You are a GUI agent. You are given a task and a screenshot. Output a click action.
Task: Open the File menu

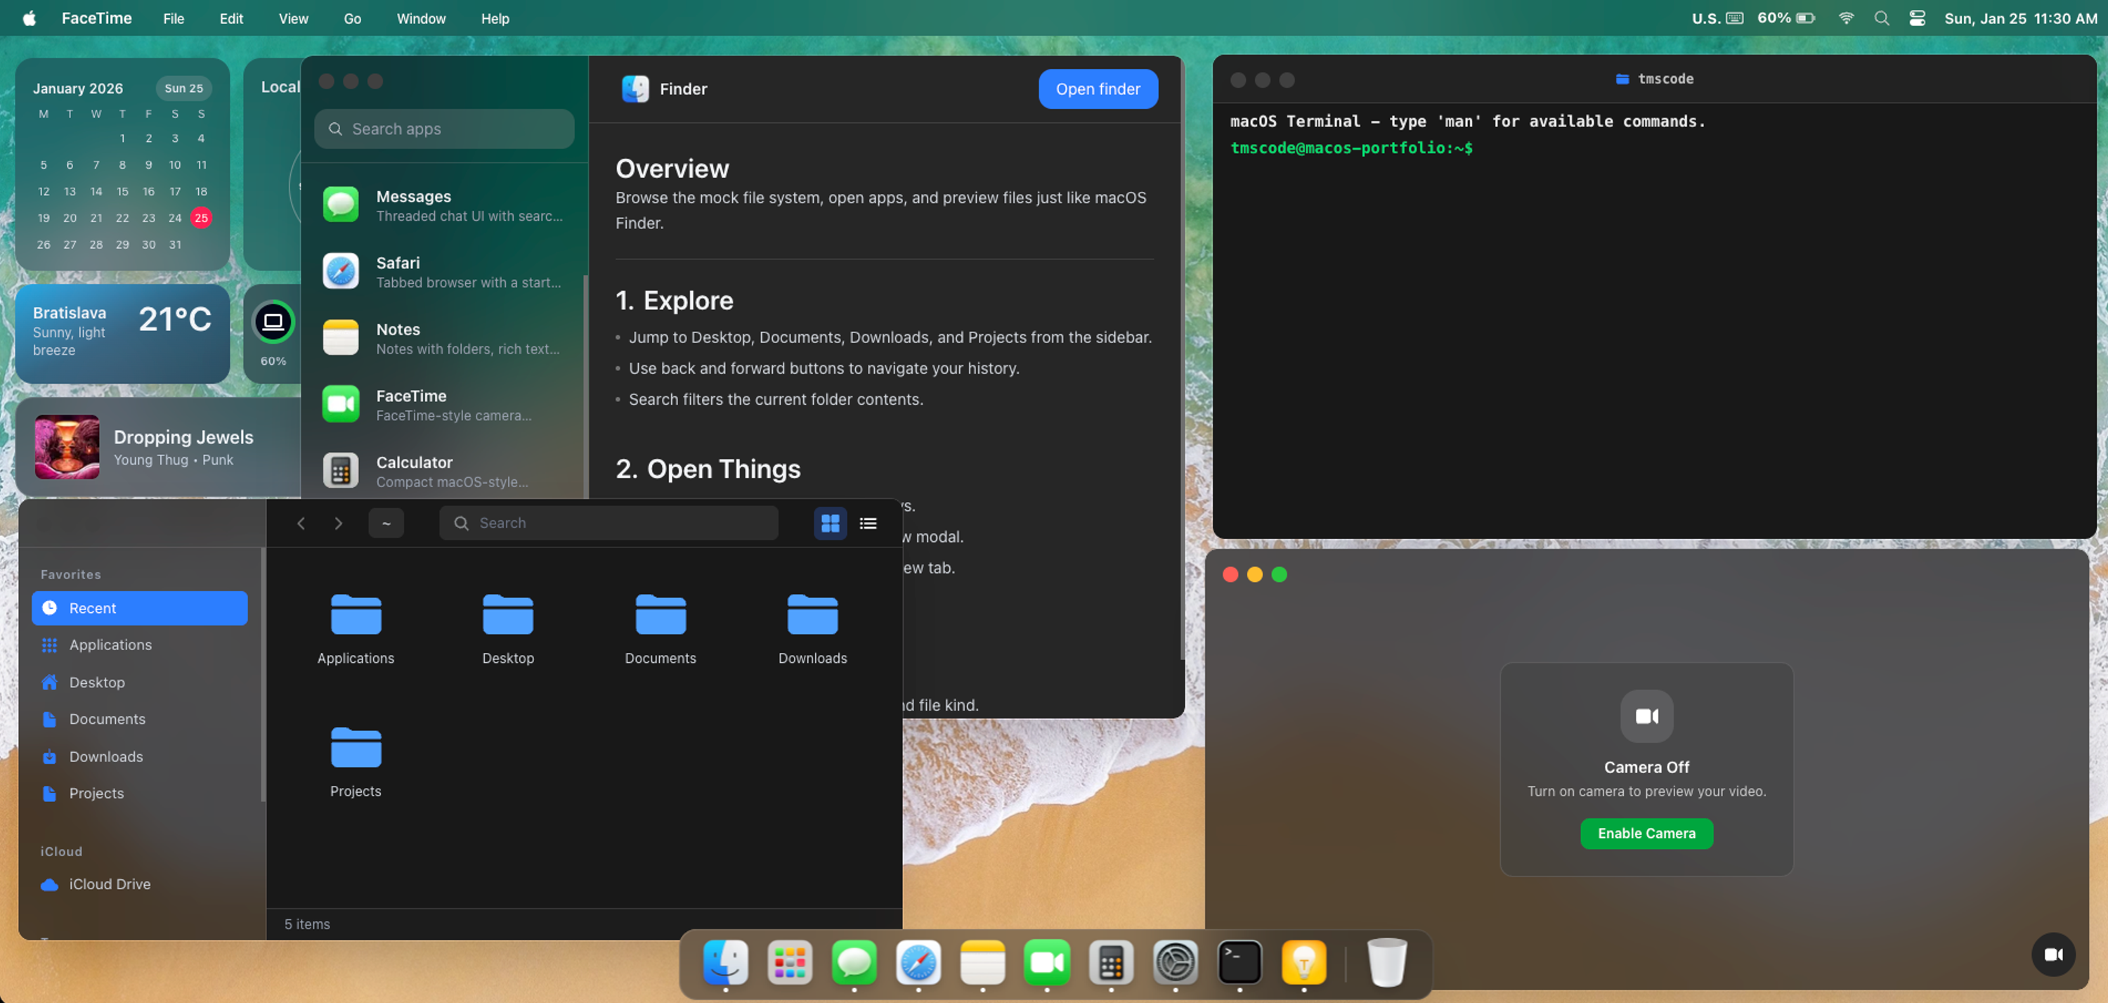(174, 18)
